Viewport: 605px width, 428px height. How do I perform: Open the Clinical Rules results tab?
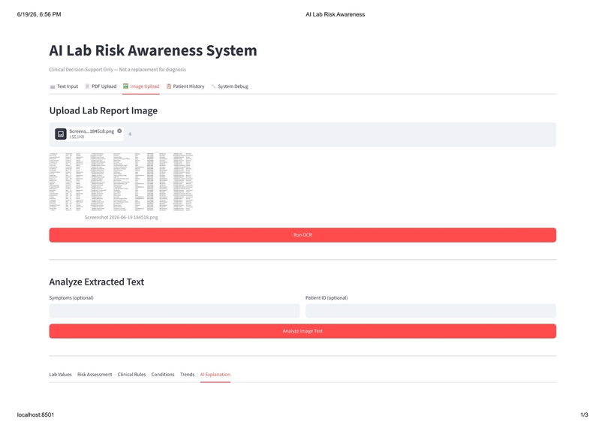click(131, 375)
